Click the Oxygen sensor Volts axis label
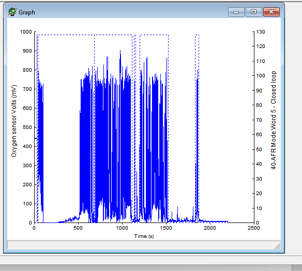The image size is (302, 271). 14,121
